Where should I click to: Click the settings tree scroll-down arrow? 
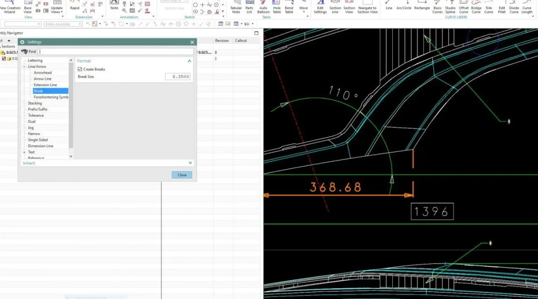tap(71, 157)
